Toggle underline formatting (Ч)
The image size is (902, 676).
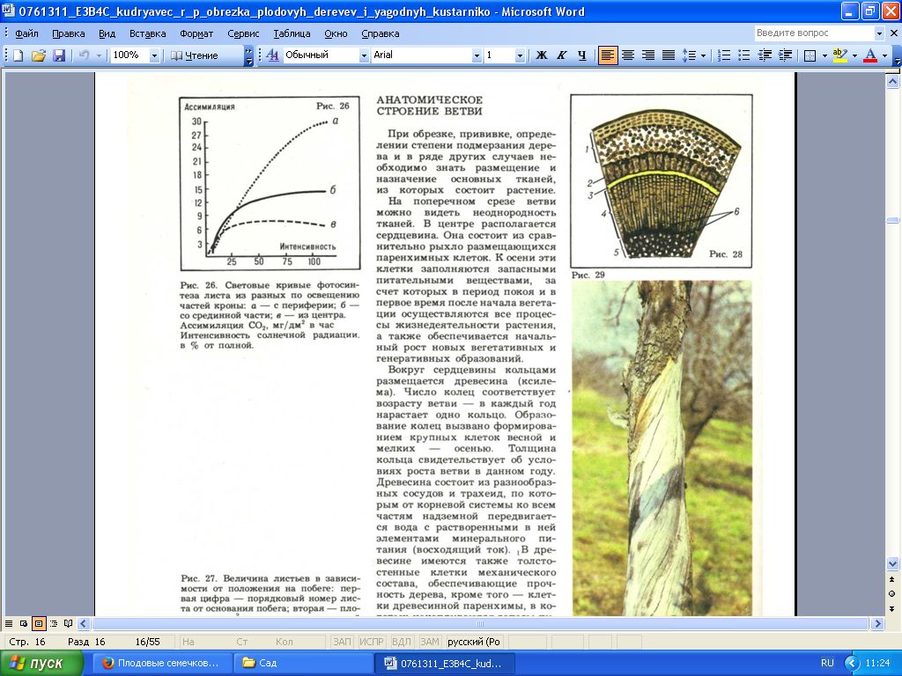(x=581, y=55)
